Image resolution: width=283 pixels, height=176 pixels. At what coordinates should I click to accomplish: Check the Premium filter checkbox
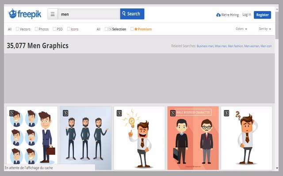pos(132,29)
